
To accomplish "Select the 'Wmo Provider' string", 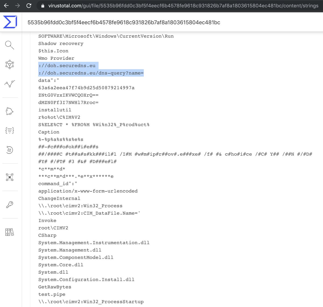I will (x=56, y=58).
